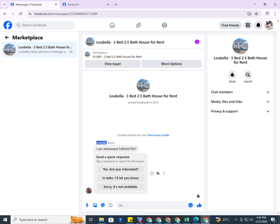This screenshot has width=280, height=224.
Task: Open a new browser tab
Action: 116,4
